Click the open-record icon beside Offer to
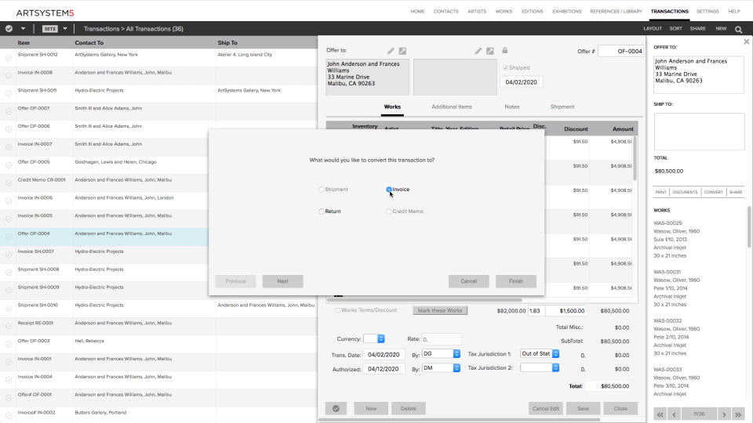753x423 pixels. click(x=402, y=51)
